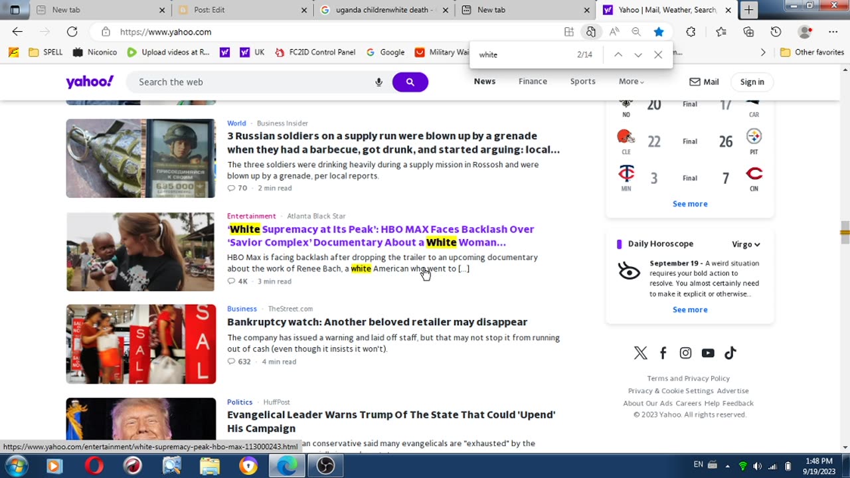Click the taskbar volume speaker icon

pyautogui.click(x=758, y=466)
